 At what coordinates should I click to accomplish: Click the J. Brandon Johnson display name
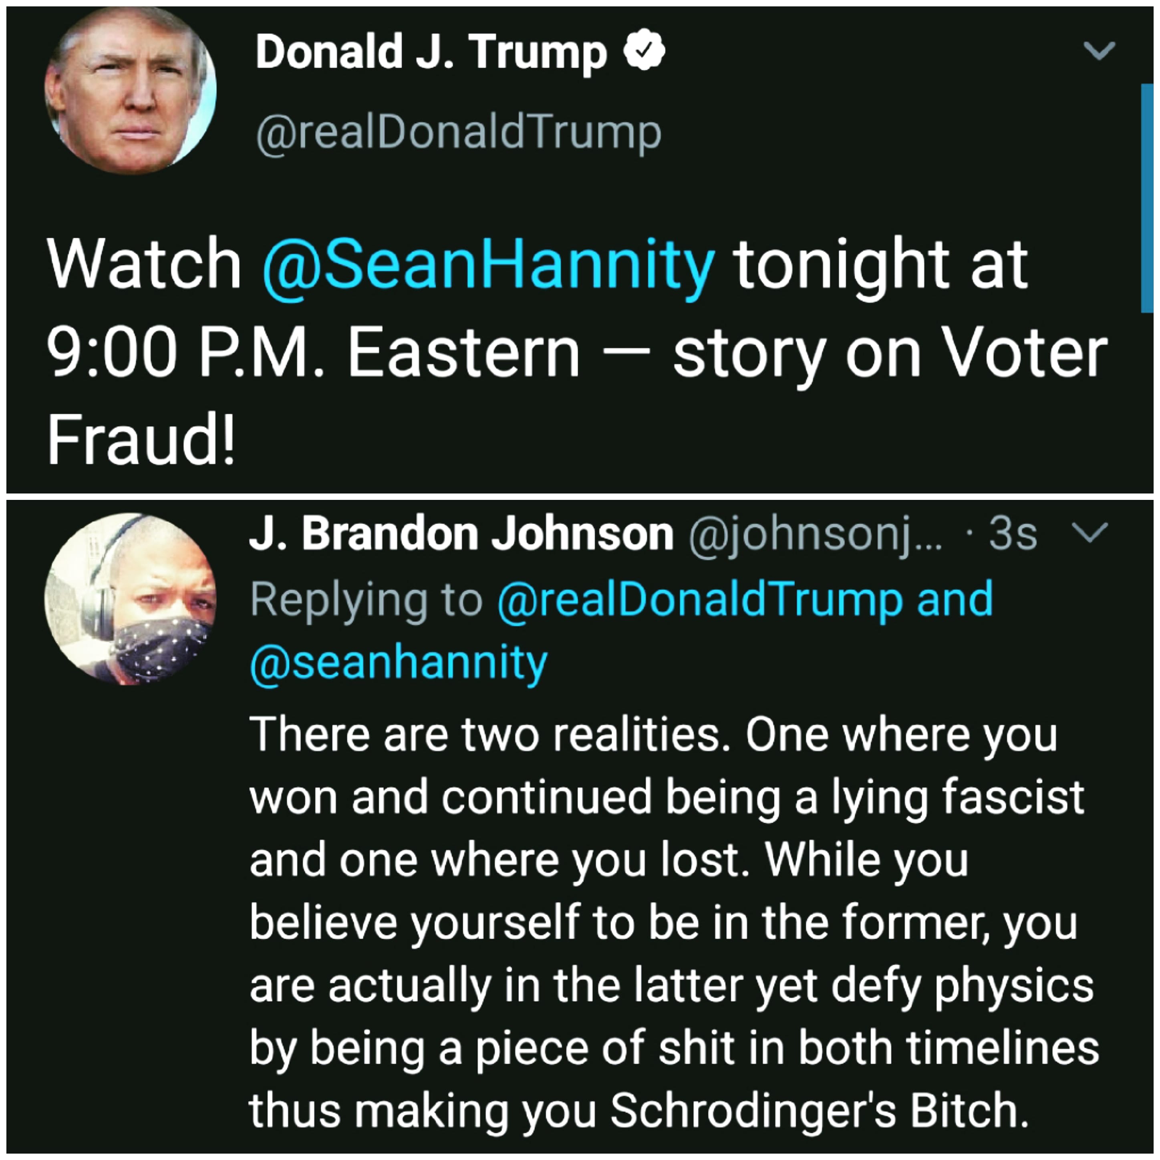[461, 534]
